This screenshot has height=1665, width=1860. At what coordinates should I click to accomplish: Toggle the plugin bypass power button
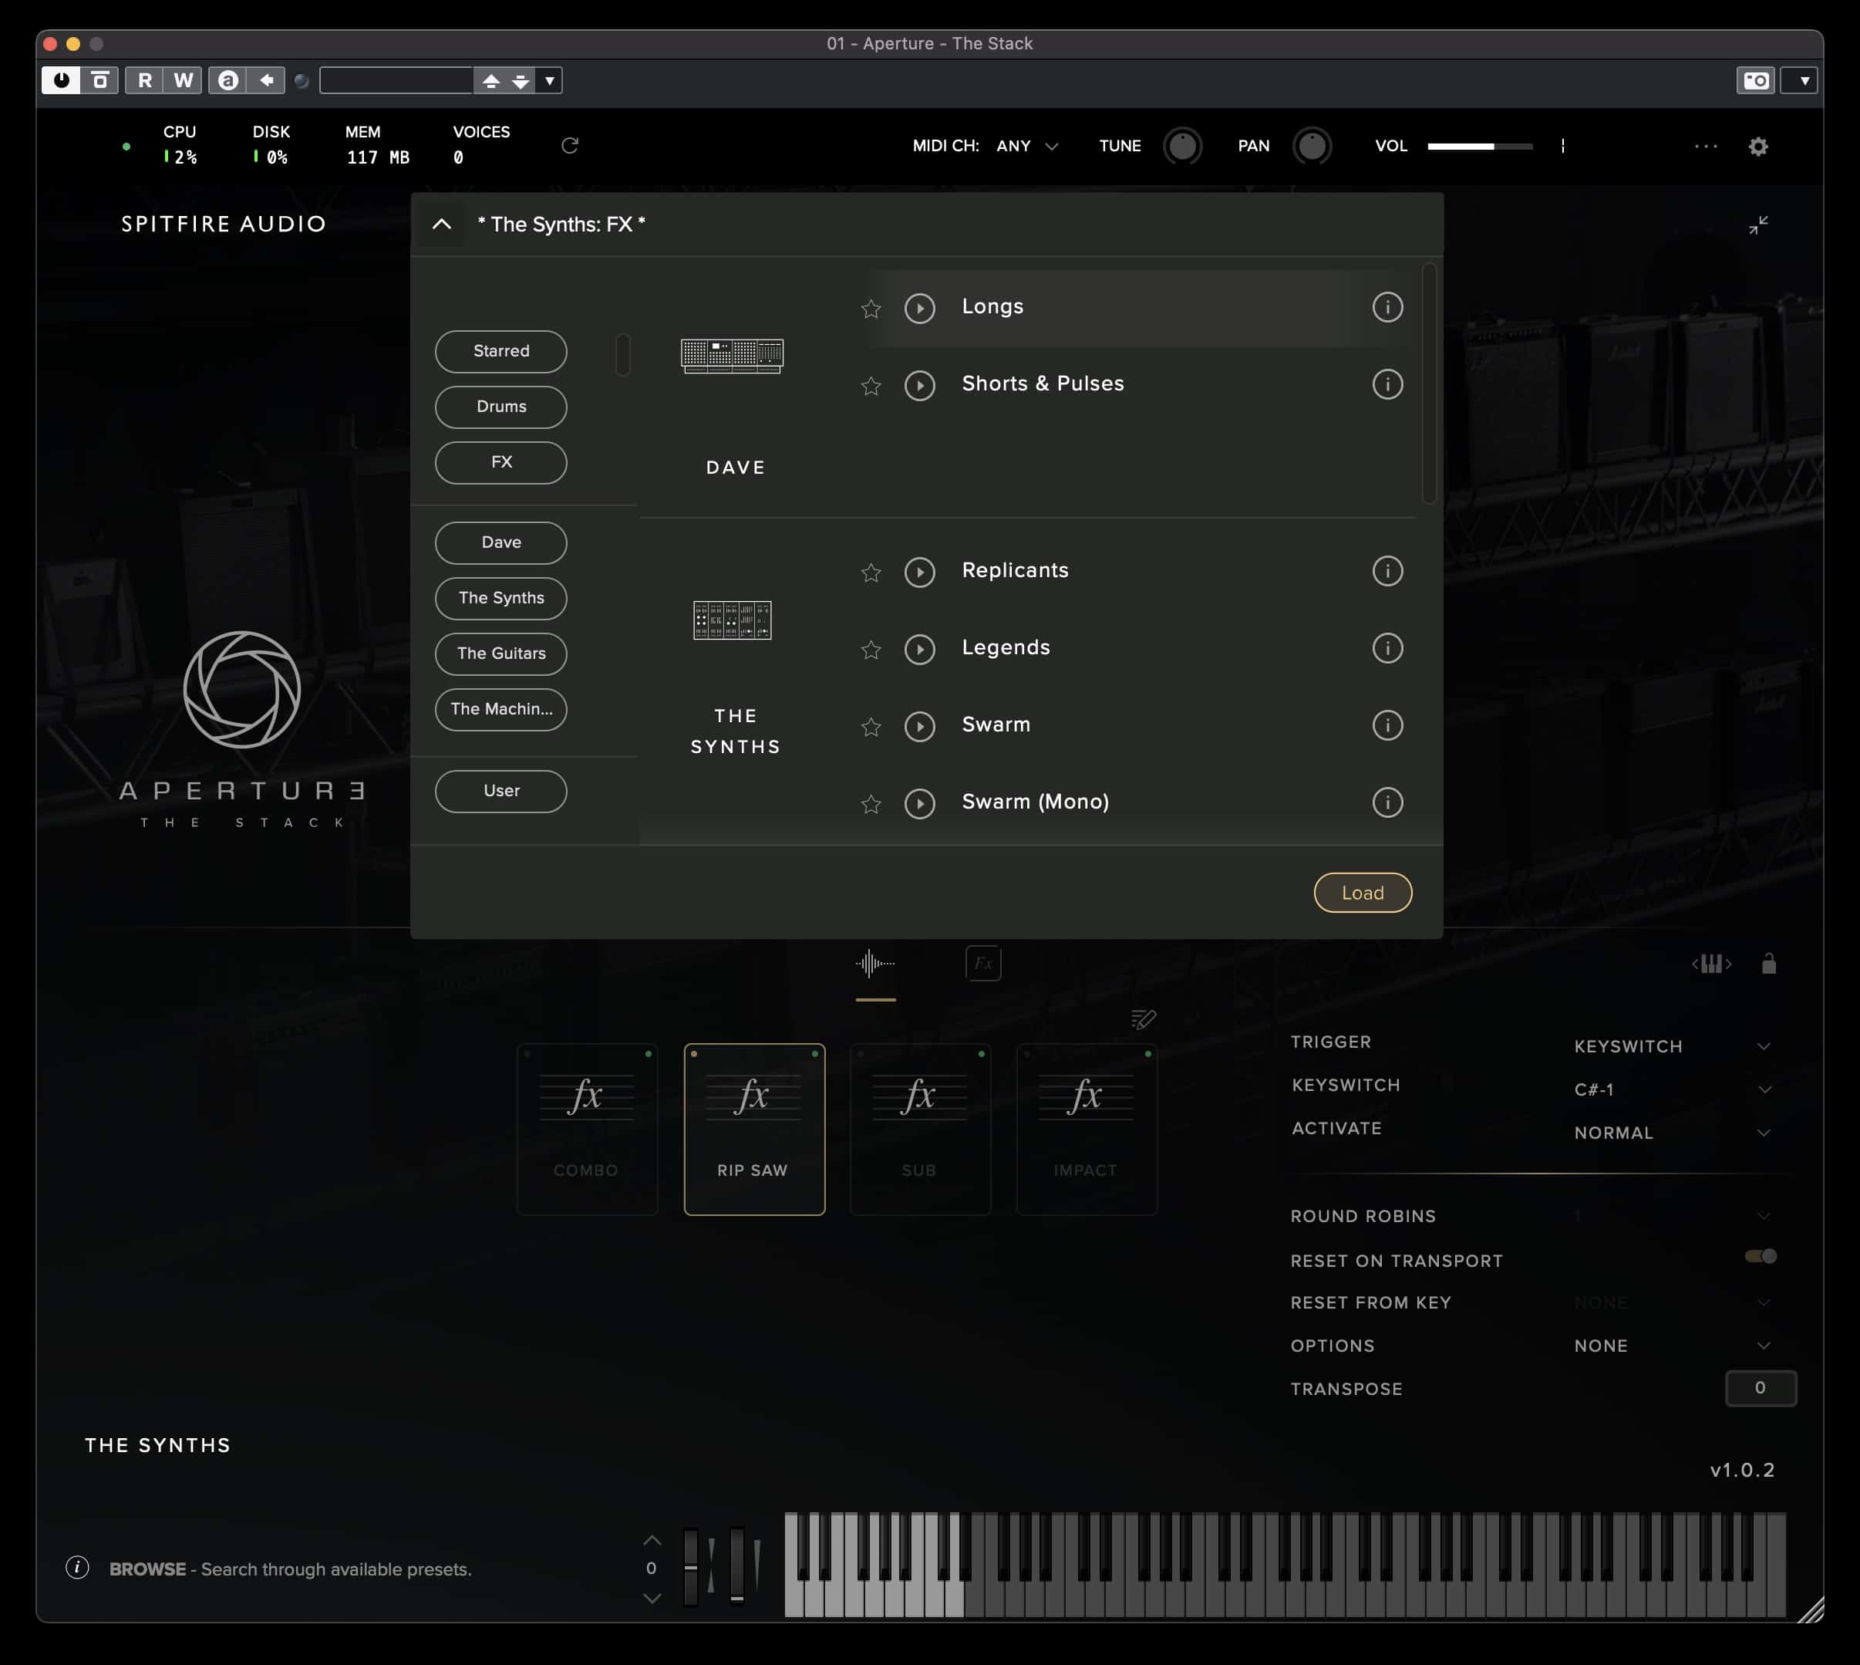(61, 80)
